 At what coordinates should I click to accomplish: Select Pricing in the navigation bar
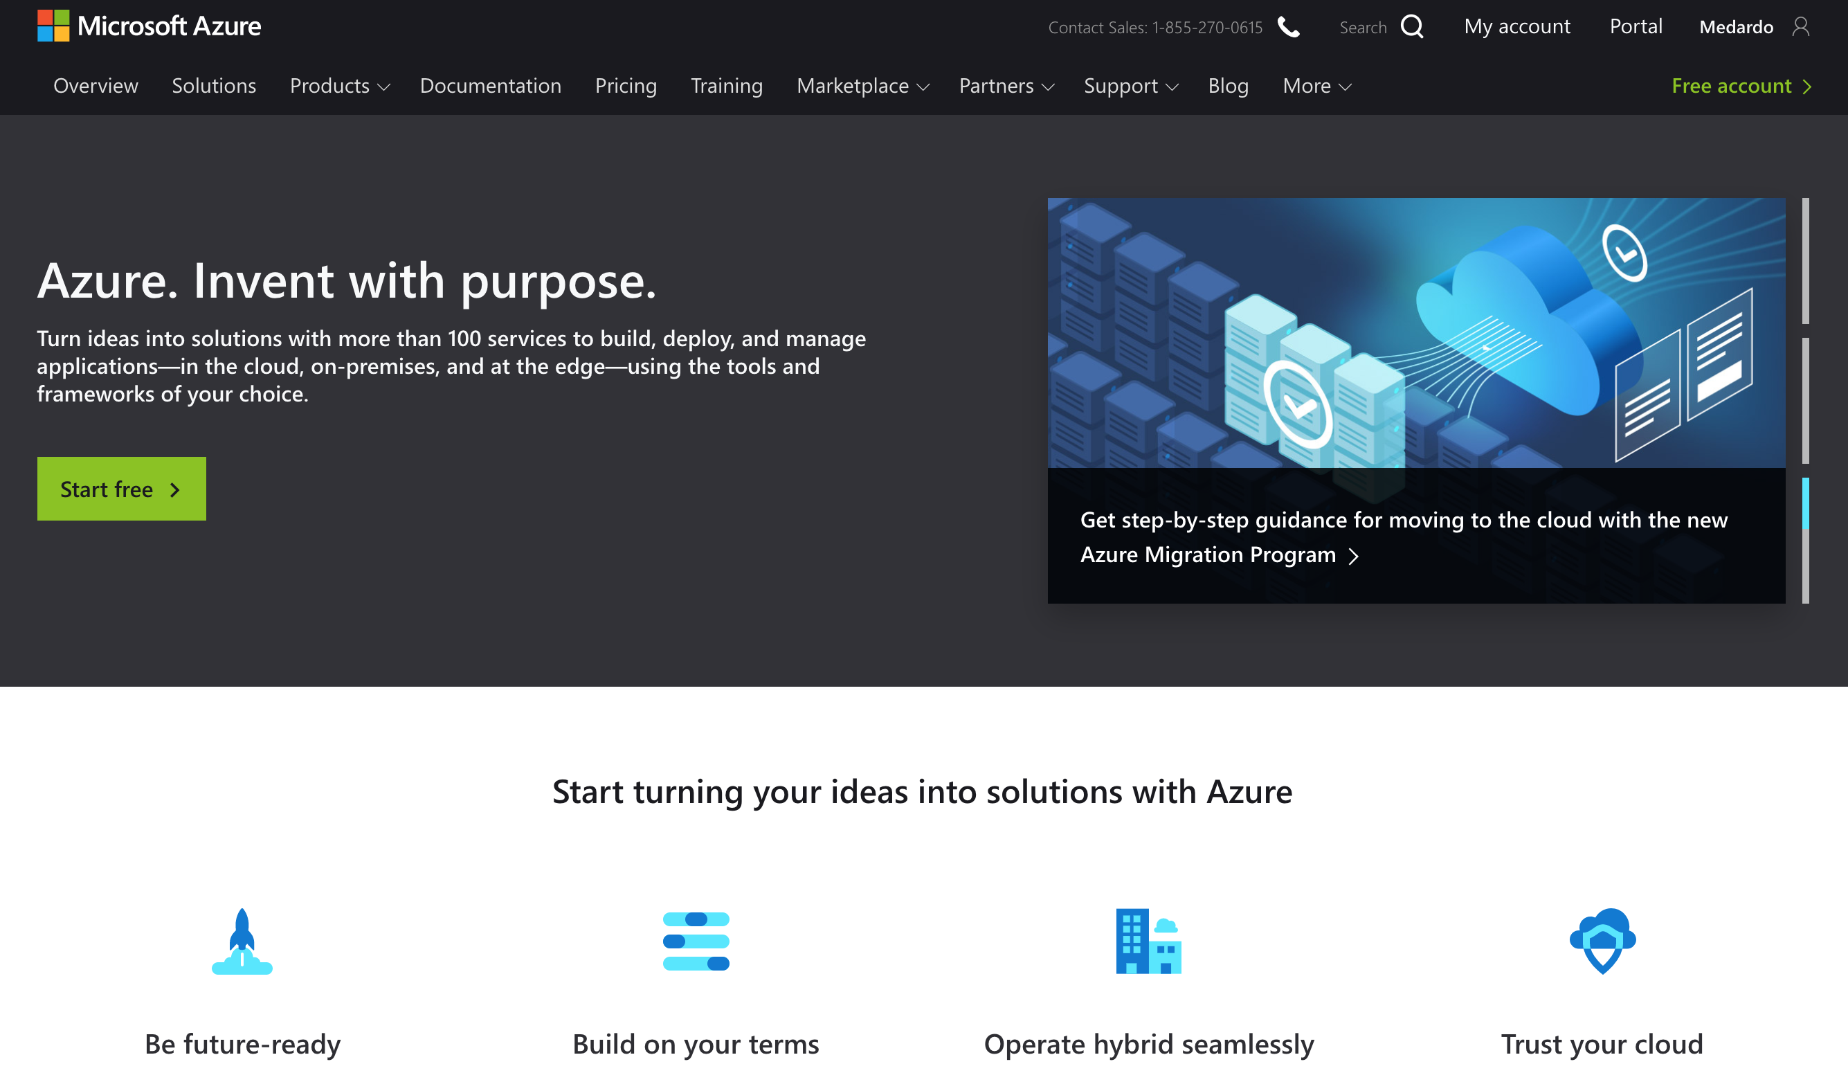(626, 86)
